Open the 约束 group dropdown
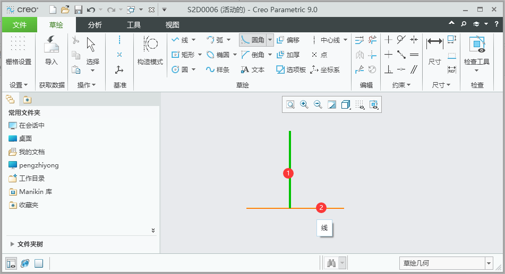The image size is (505, 274). pyautogui.click(x=401, y=85)
